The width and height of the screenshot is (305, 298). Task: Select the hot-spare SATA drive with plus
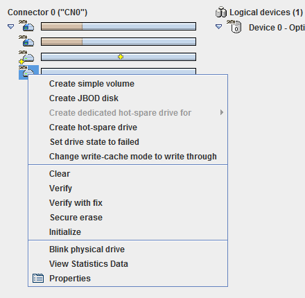[26, 57]
